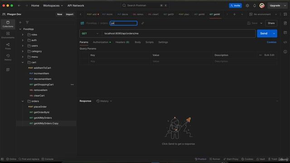Open settings gear icon in header
The height and width of the screenshot is (163, 290).
[247, 5]
